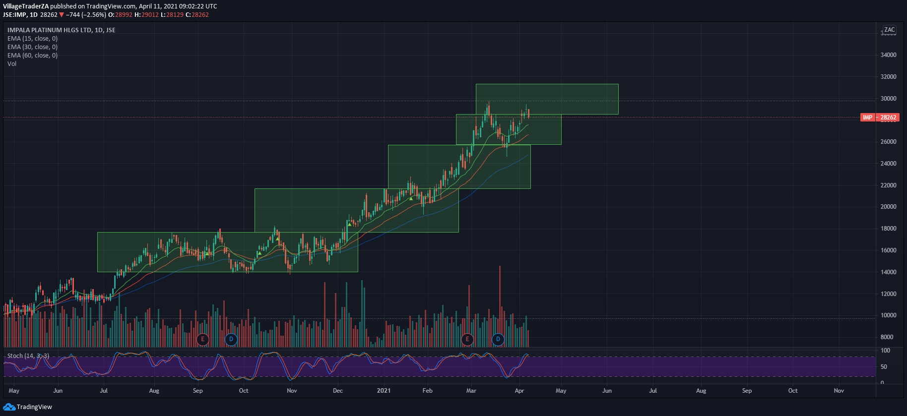Click the IMPALA PLATINUM HLGS LTD chart title
Screen dimensions: 907x416
tap(61, 30)
